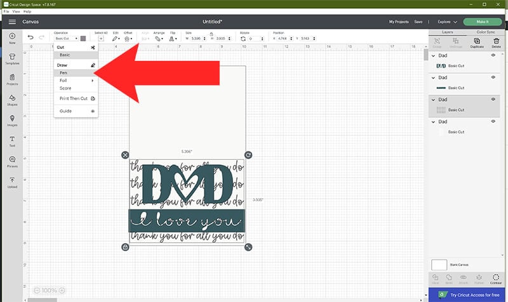Open the Edit dropdown
508x302 pixels.
point(116,39)
